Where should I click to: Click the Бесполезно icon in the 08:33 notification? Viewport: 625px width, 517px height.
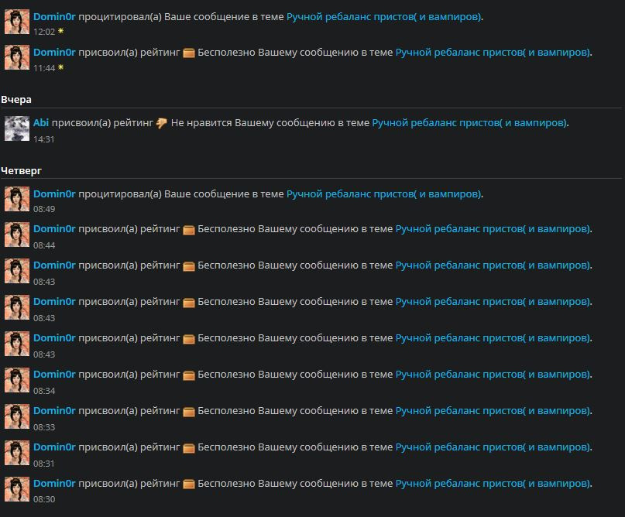pyautogui.click(x=188, y=412)
